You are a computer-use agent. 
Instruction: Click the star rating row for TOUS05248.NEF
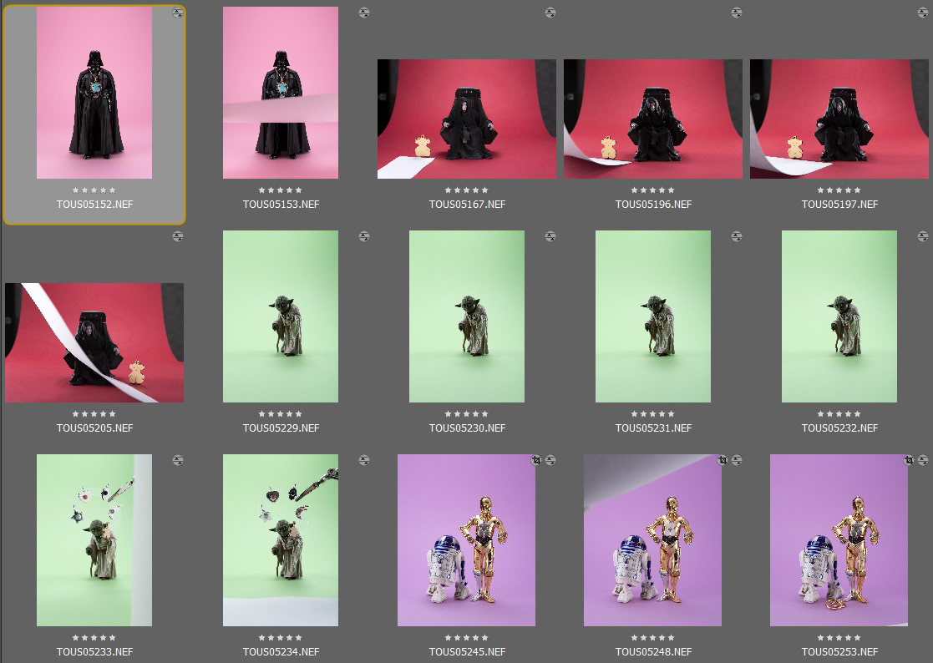[x=652, y=637]
